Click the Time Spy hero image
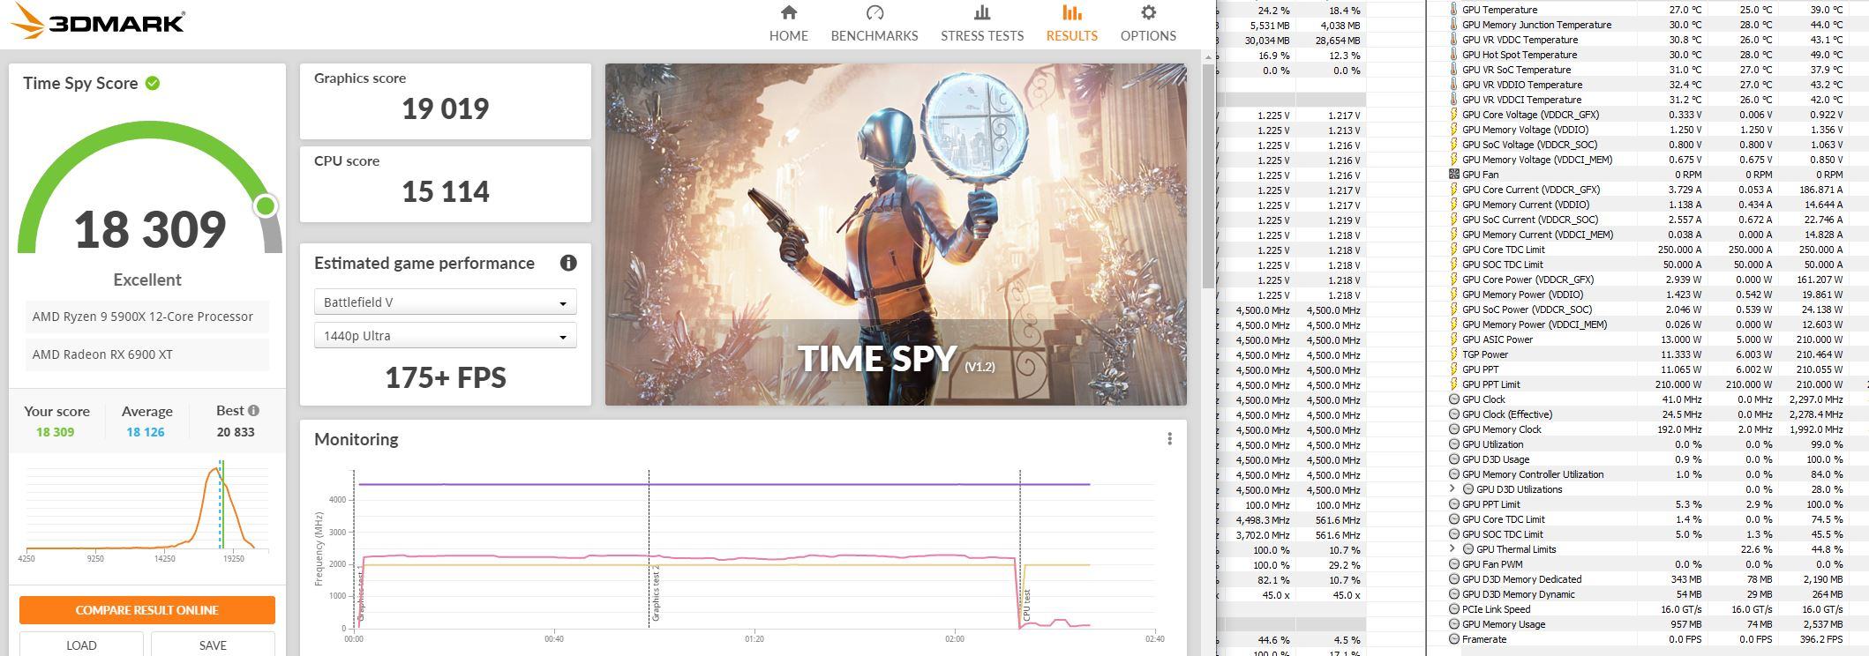 coord(895,235)
